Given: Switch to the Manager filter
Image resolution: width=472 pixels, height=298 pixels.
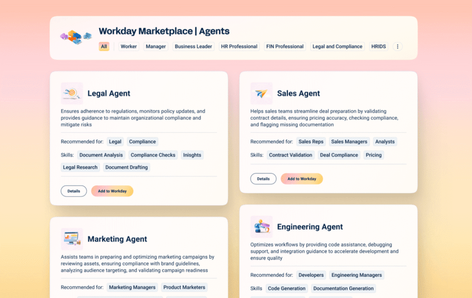Looking at the screenshot, I should (x=156, y=47).
